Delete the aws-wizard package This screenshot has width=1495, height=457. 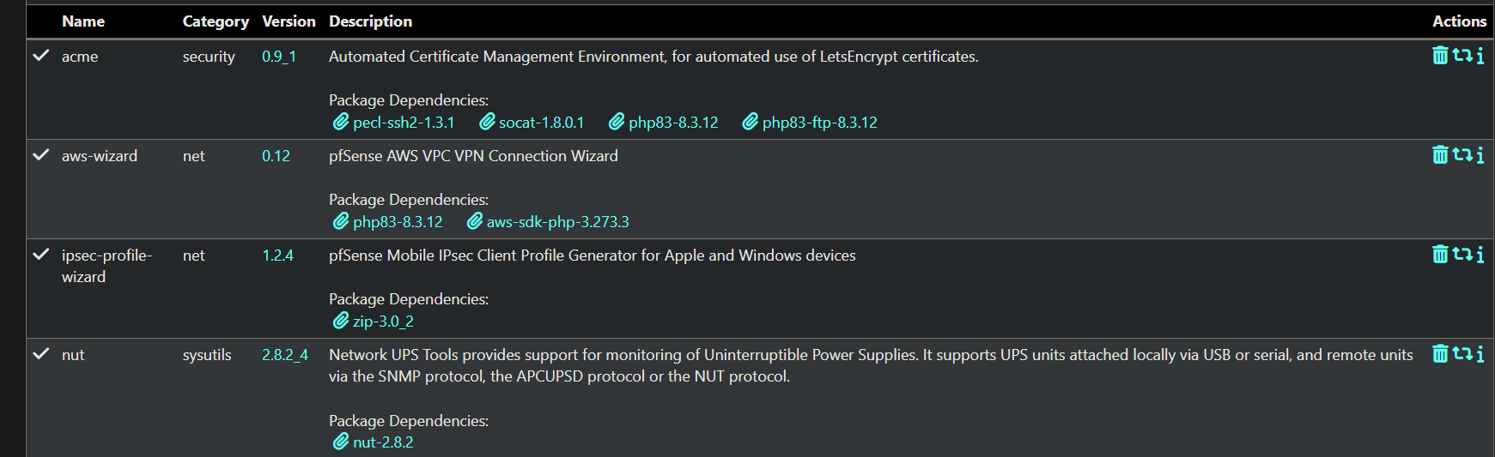pyautogui.click(x=1440, y=155)
